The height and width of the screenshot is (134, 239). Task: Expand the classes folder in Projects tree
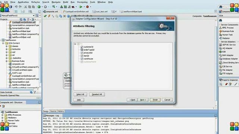tap(7, 46)
